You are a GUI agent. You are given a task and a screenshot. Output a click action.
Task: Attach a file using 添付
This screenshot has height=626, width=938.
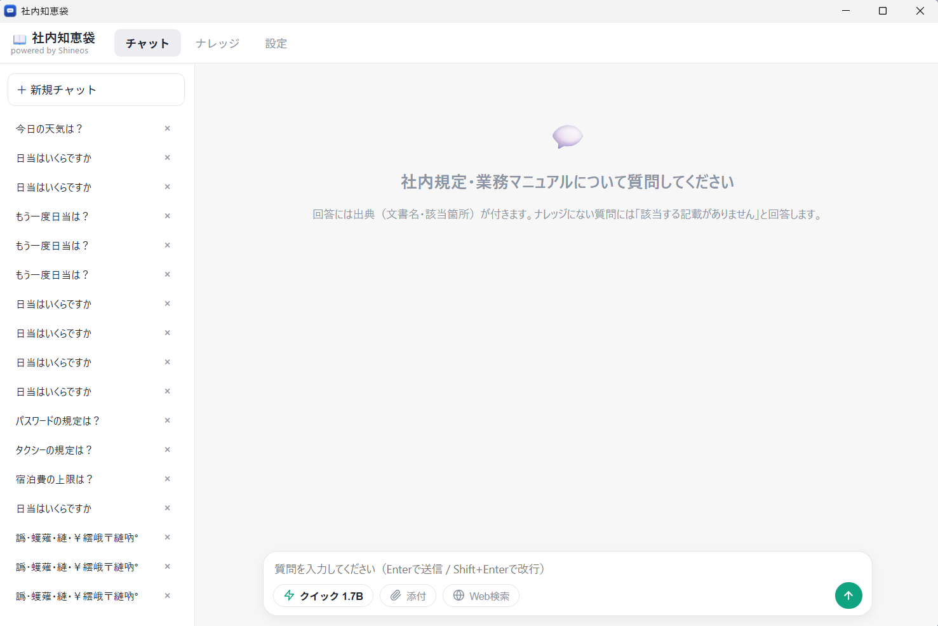pyautogui.click(x=408, y=596)
